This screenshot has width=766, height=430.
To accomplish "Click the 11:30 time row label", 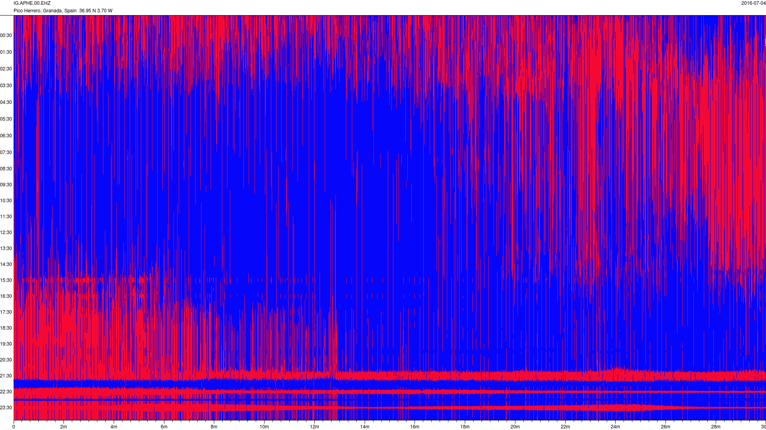I will [6, 217].
